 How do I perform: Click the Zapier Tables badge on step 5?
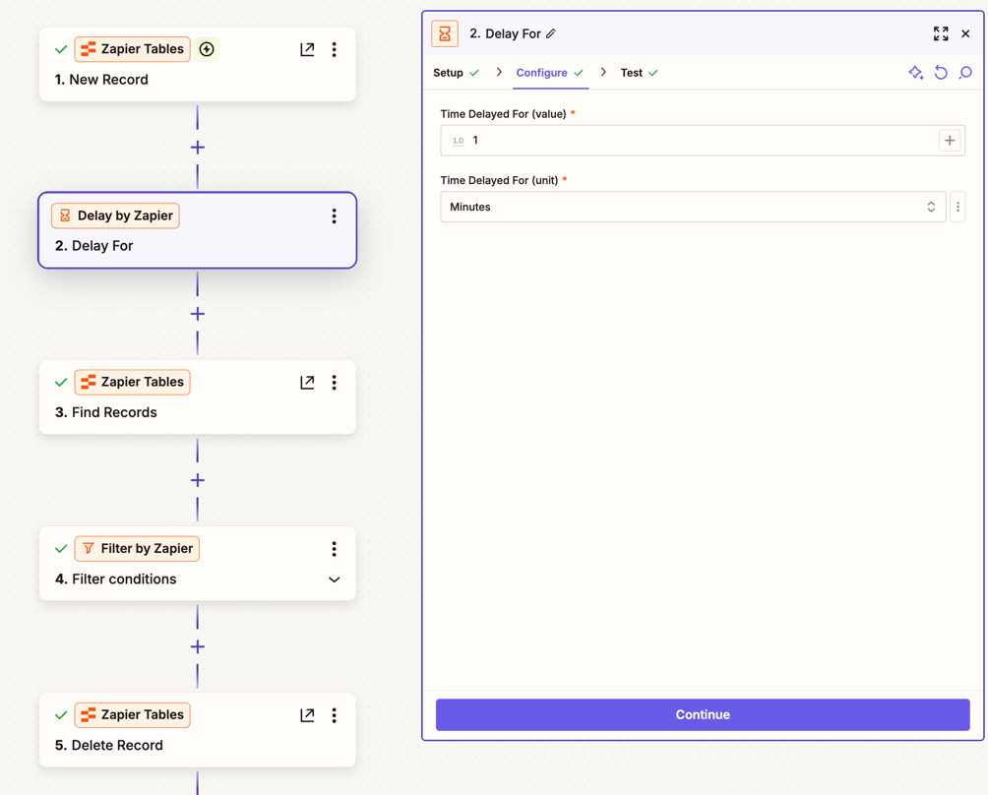132,715
